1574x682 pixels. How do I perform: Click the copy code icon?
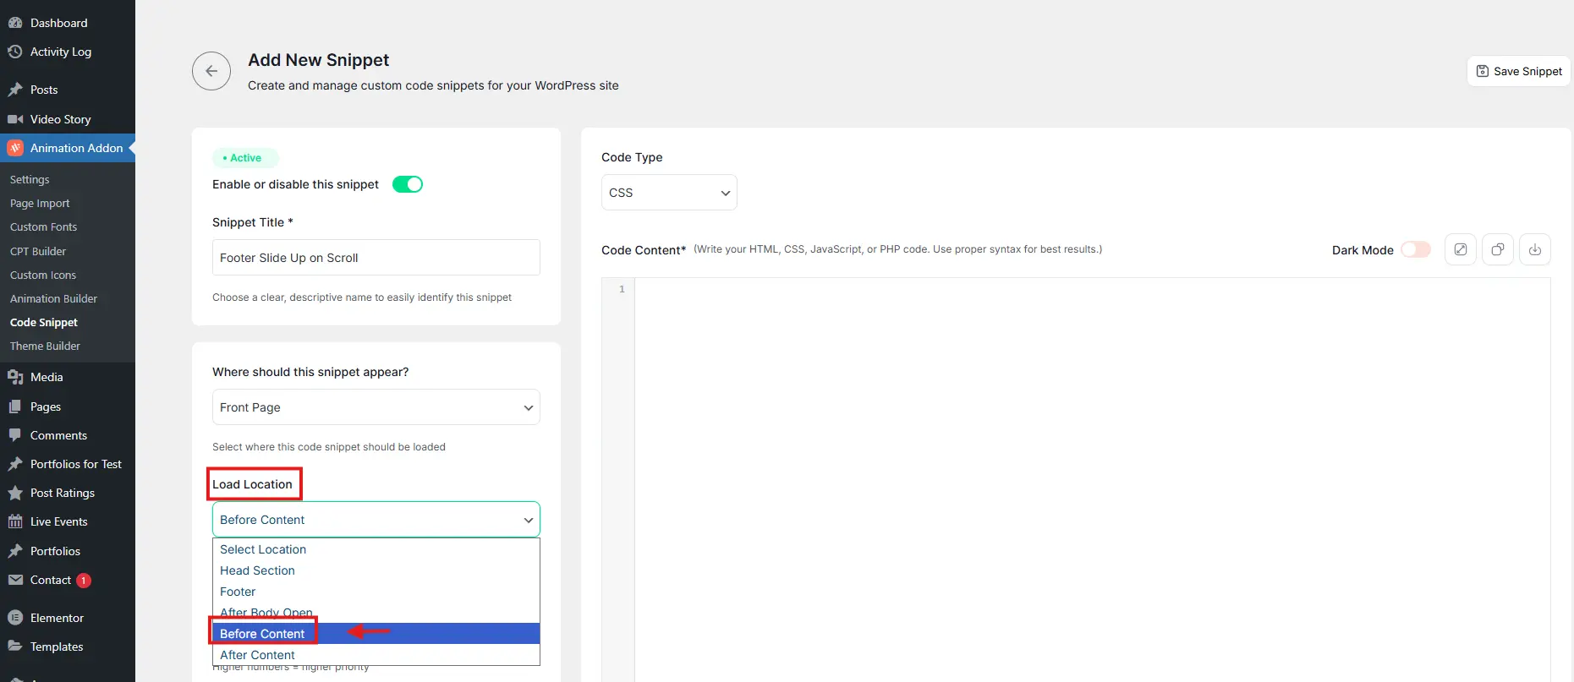1497,249
